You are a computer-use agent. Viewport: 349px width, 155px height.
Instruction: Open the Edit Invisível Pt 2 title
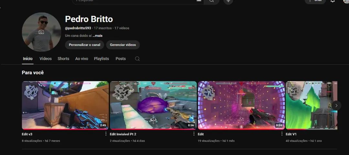pyautogui.click(x=123, y=134)
